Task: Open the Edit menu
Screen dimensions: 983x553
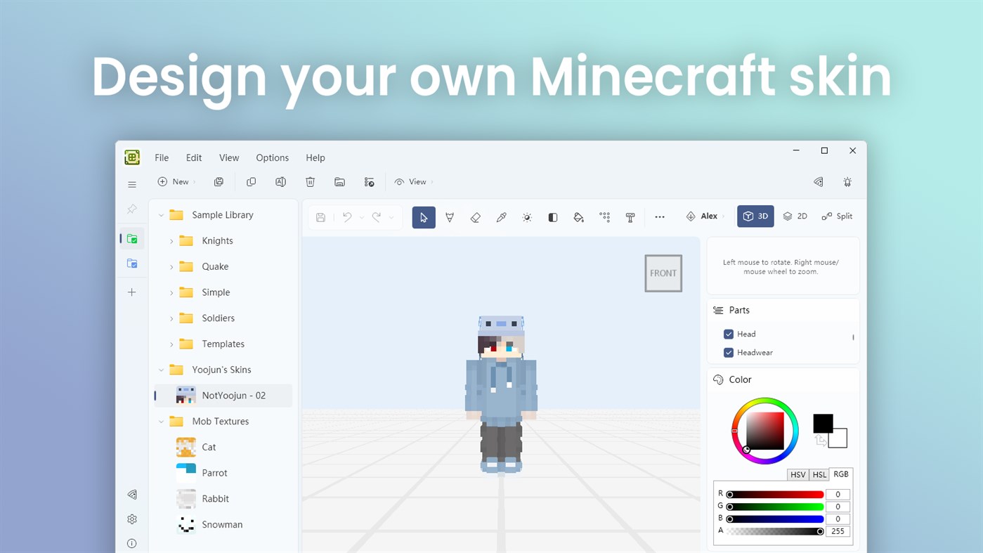Action: [194, 158]
